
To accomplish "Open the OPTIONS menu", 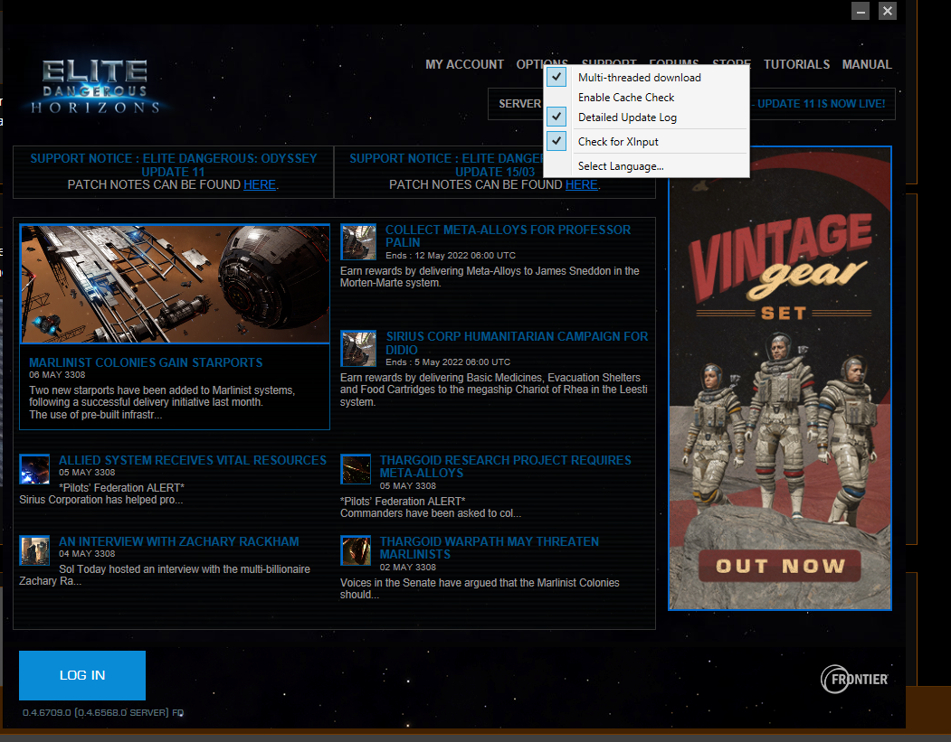I will [542, 64].
